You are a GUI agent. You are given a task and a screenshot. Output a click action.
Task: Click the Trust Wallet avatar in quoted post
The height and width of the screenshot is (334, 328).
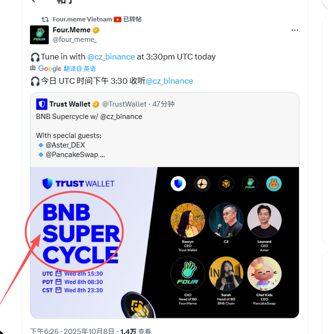(42, 104)
